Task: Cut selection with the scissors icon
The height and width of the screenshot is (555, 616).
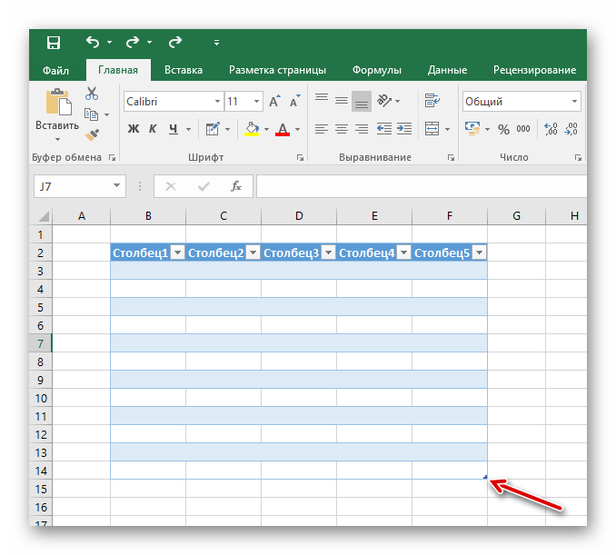Action: click(92, 94)
